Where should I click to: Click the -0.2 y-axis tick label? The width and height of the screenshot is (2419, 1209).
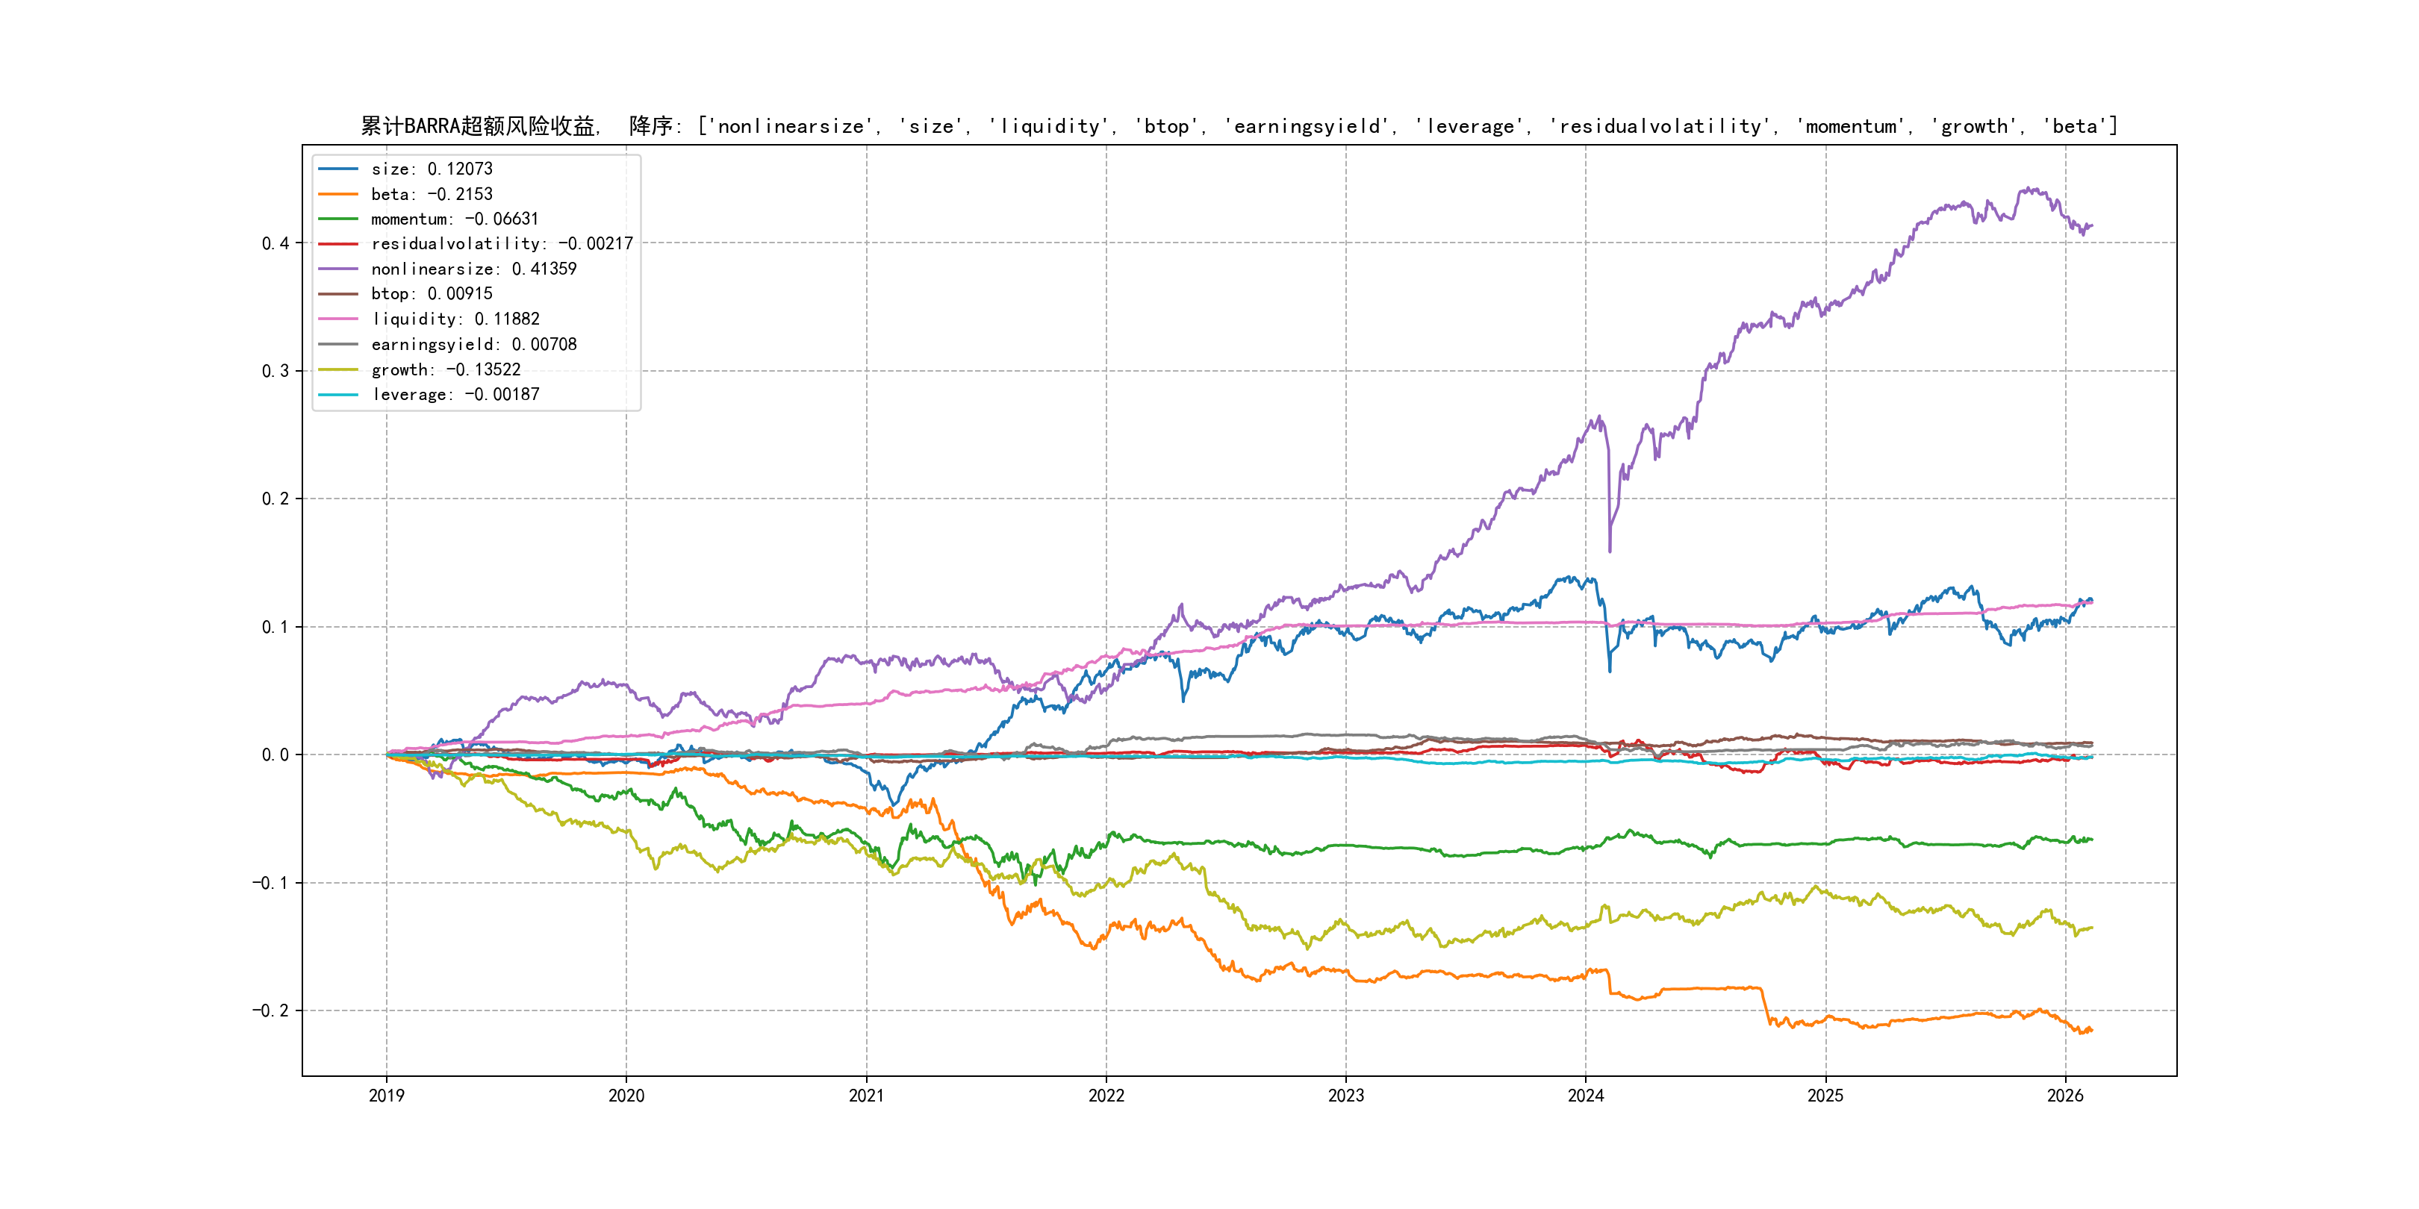(270, 1011)
